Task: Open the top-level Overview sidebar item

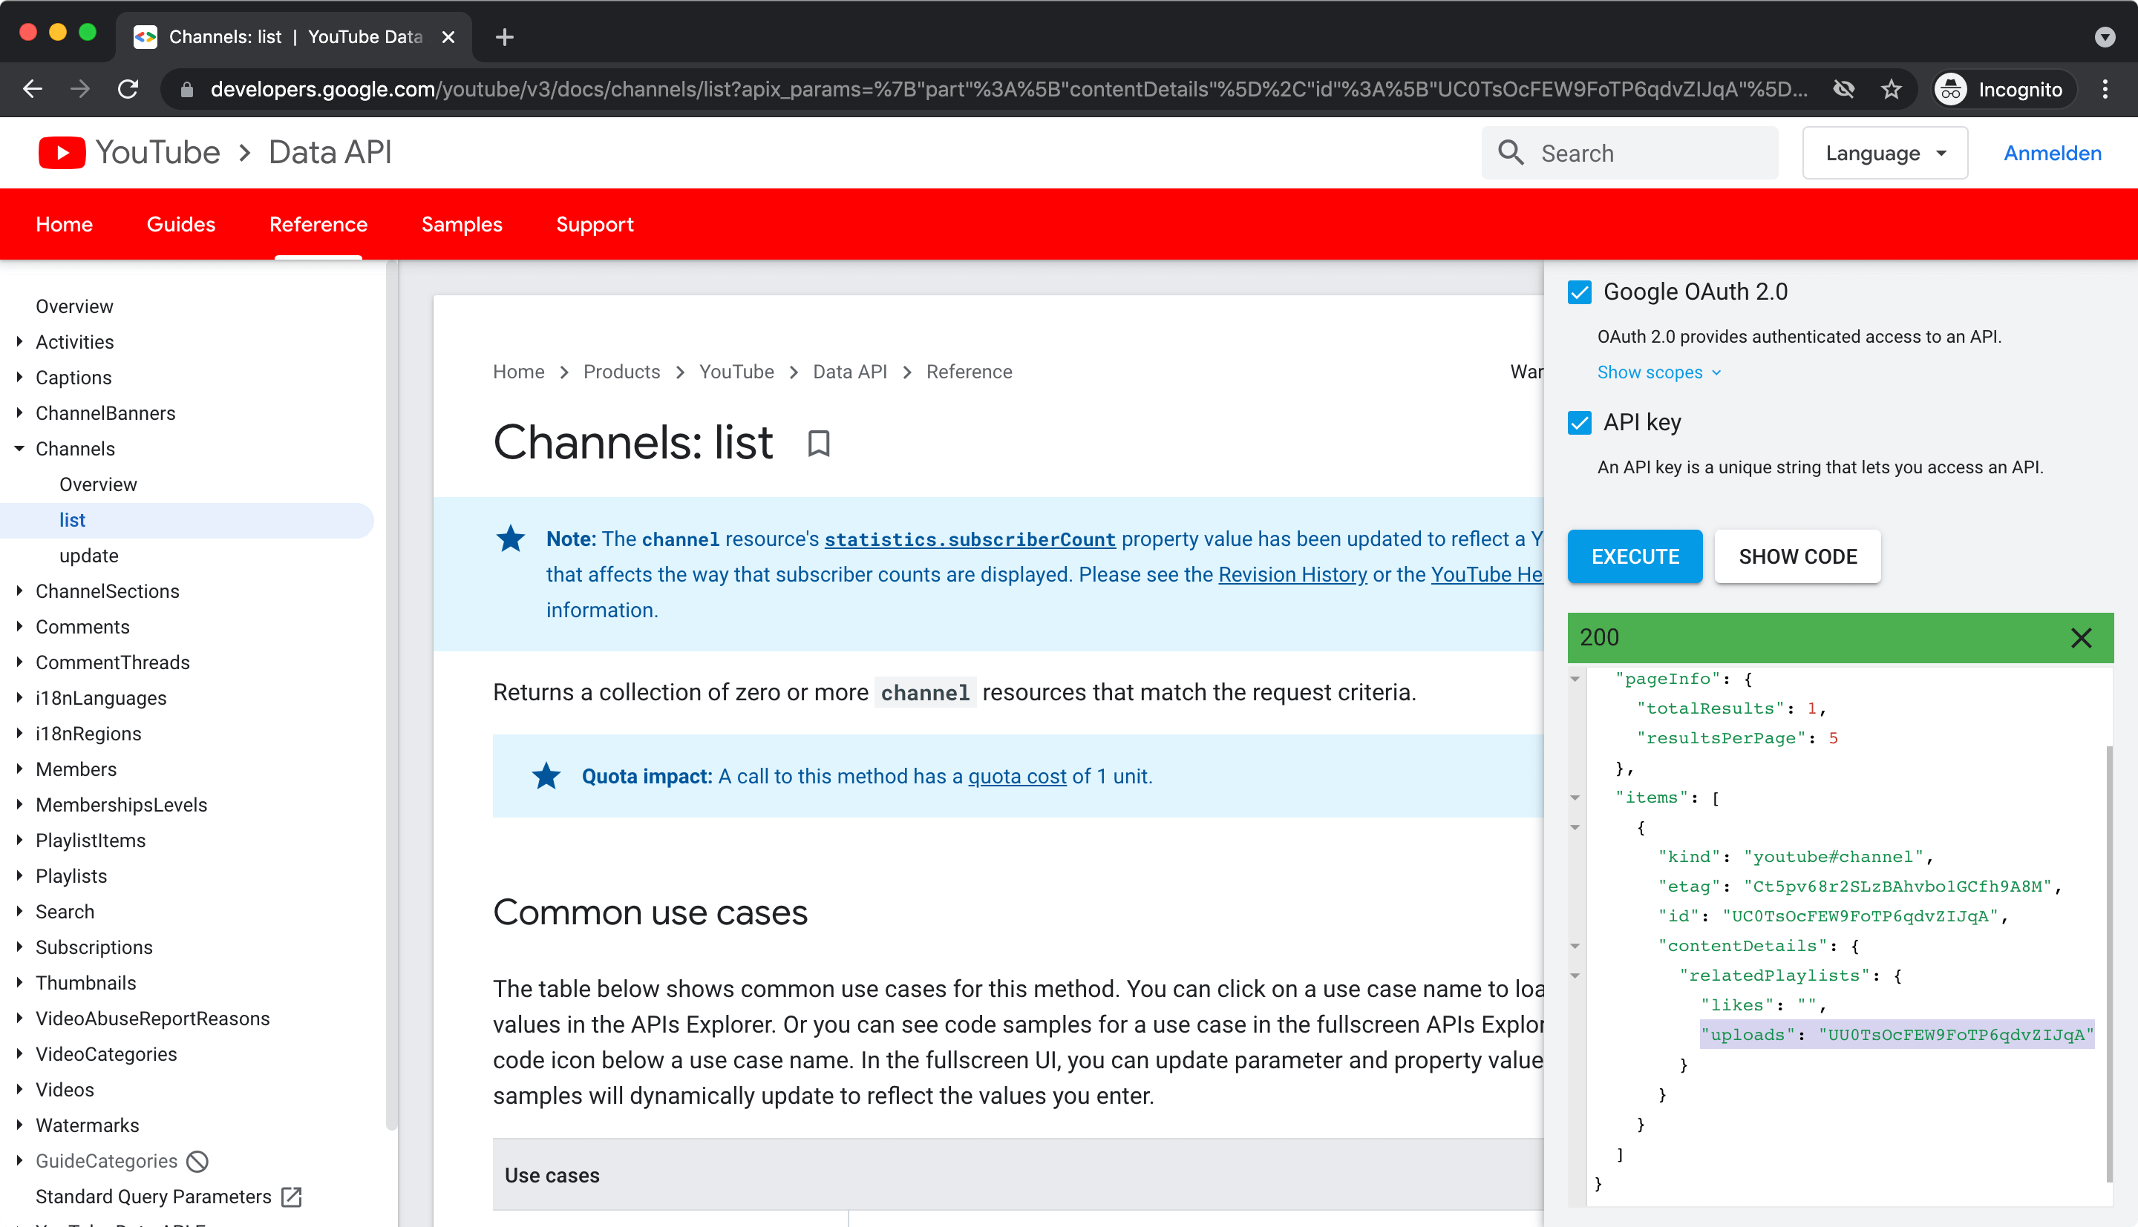Action: point(74,306)
